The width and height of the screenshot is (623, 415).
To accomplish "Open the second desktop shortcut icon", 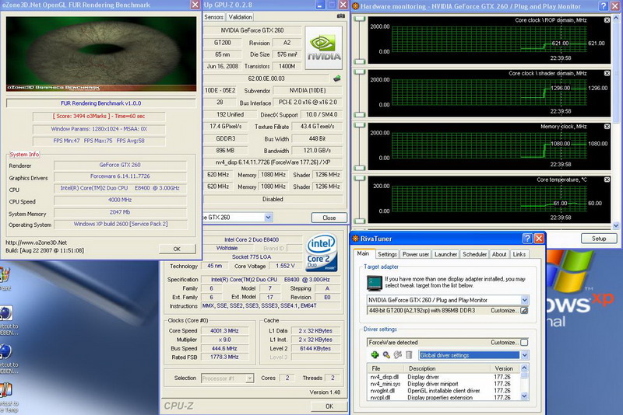I will click(x=5, y=313).
